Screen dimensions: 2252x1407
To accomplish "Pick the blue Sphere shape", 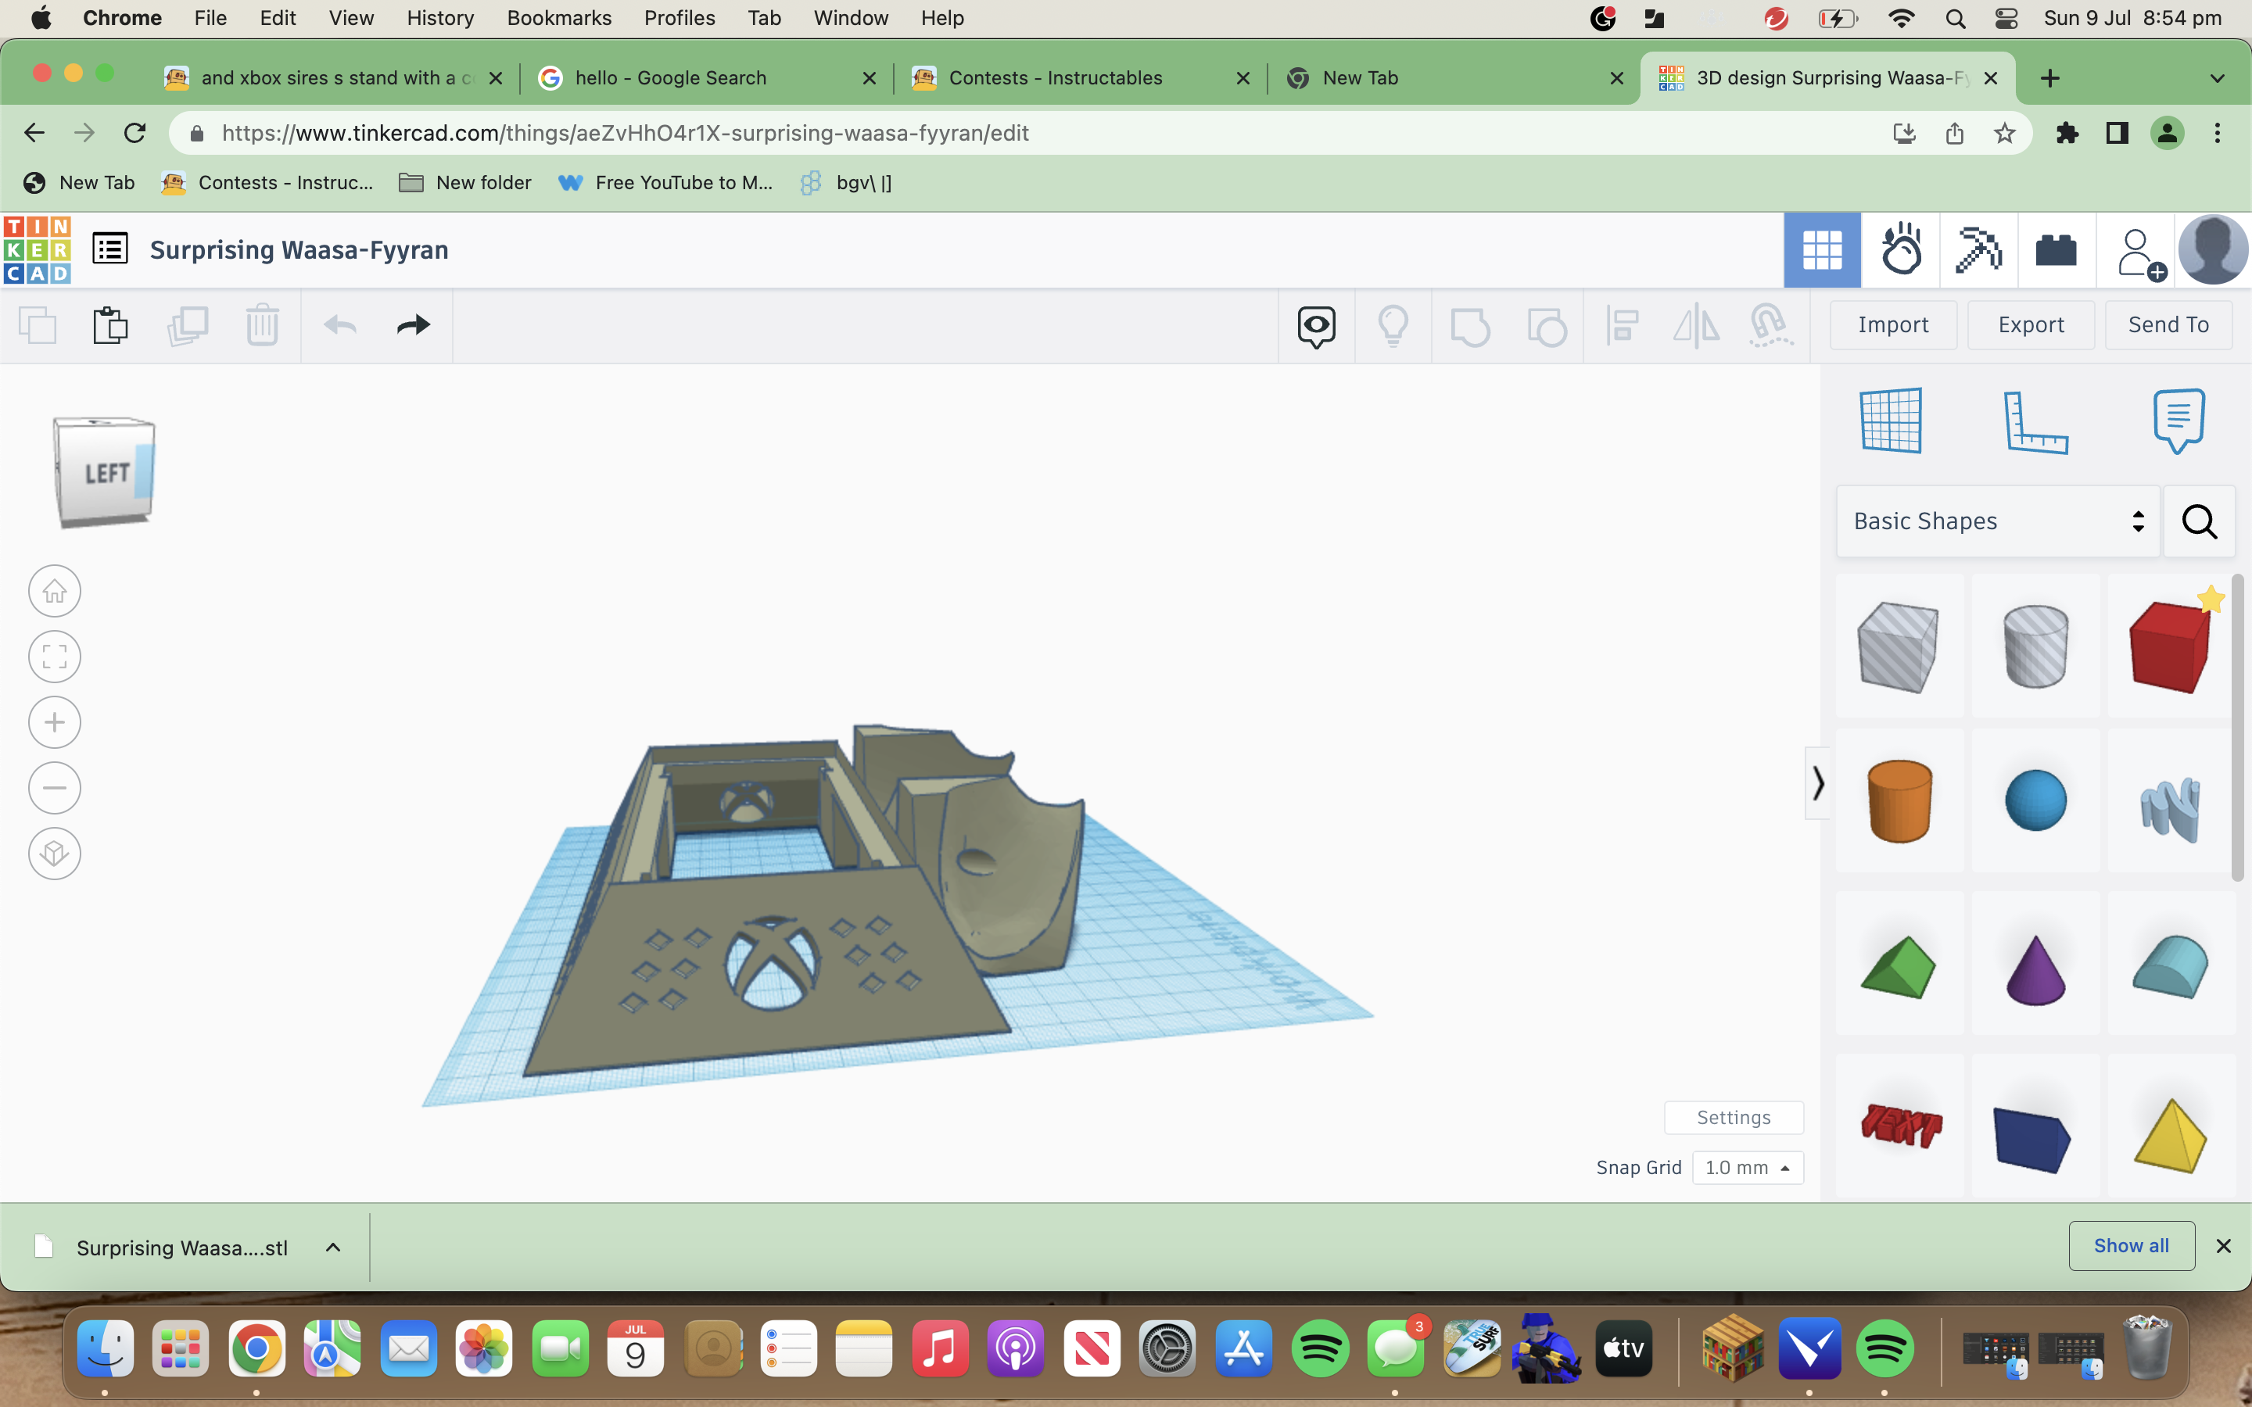I will [x=2035, y=800].
